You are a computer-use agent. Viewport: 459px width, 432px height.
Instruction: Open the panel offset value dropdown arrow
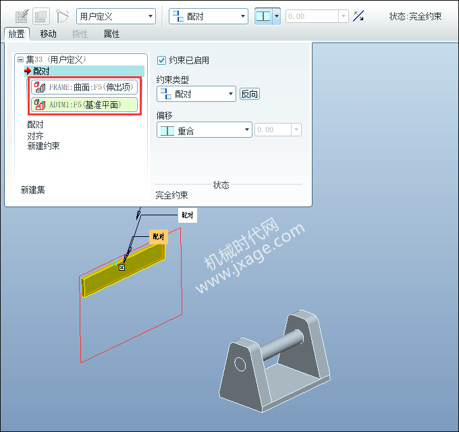(296, 130)
